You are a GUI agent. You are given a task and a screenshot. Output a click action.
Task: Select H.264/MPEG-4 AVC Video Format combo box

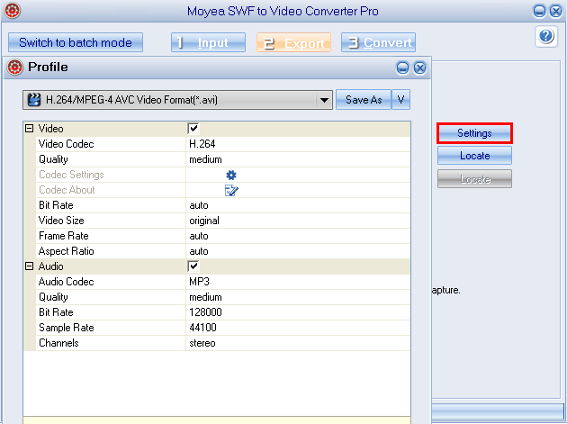click(177, 100)
